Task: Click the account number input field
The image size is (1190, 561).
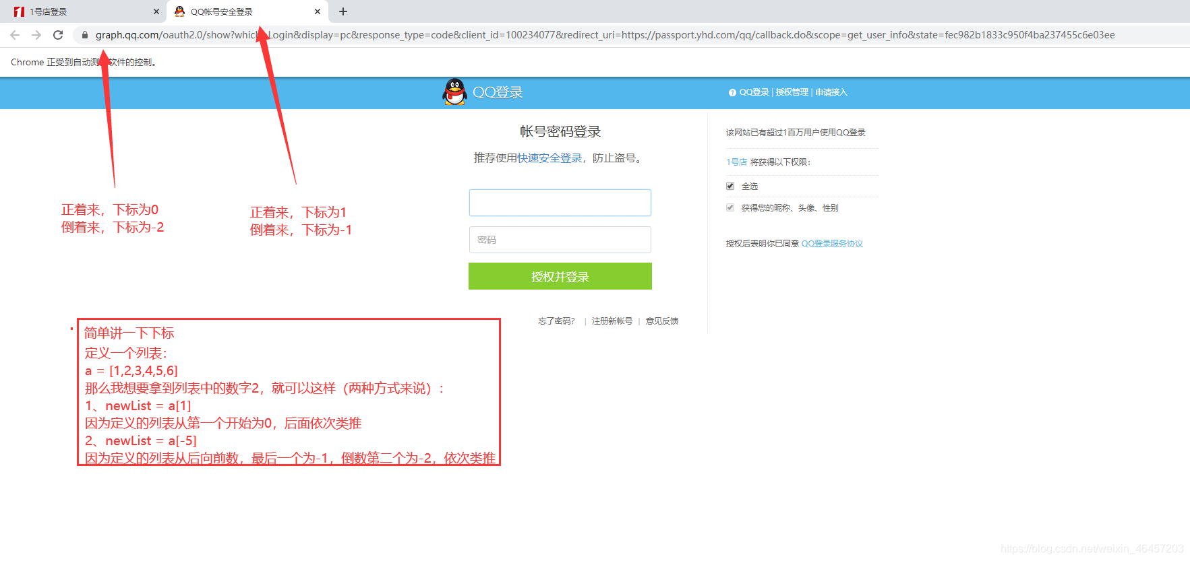Action: point(560,203)
